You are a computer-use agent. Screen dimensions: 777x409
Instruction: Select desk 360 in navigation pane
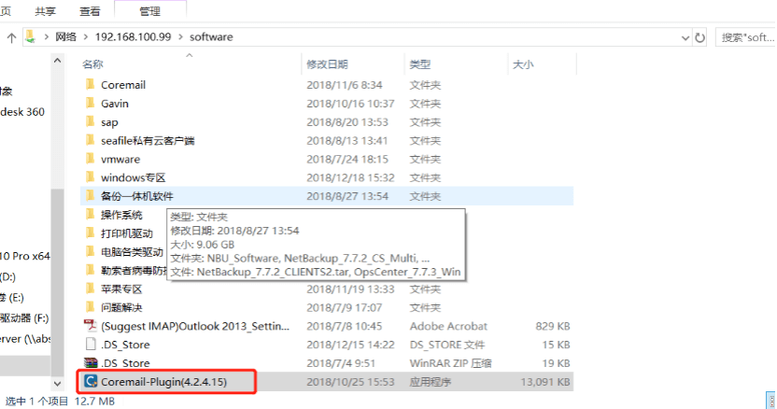(22, 112)
